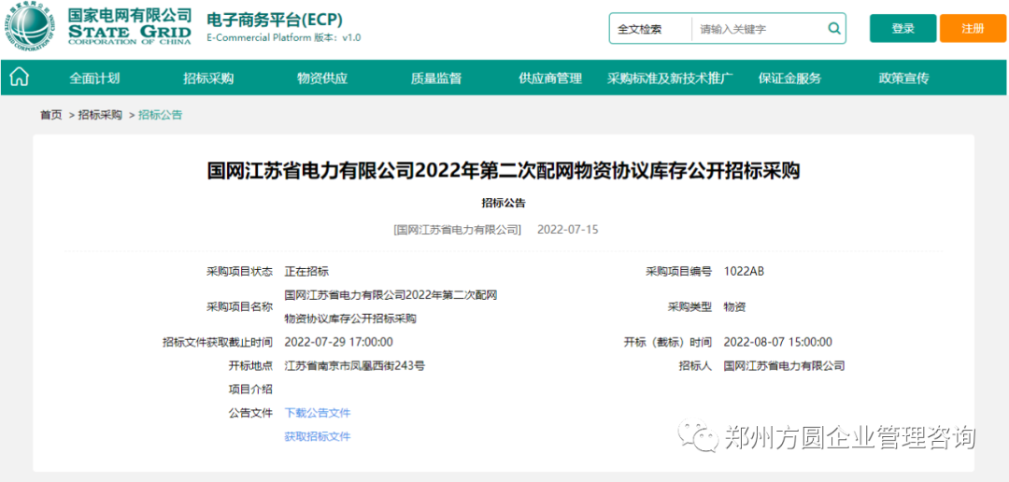1009x482 pixels.
Task: Click the 注册 button
Action: [x=973, y=28]
